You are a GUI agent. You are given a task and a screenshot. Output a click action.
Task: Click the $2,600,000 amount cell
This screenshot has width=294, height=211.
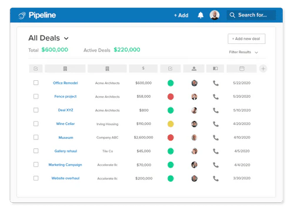[143, 137]
